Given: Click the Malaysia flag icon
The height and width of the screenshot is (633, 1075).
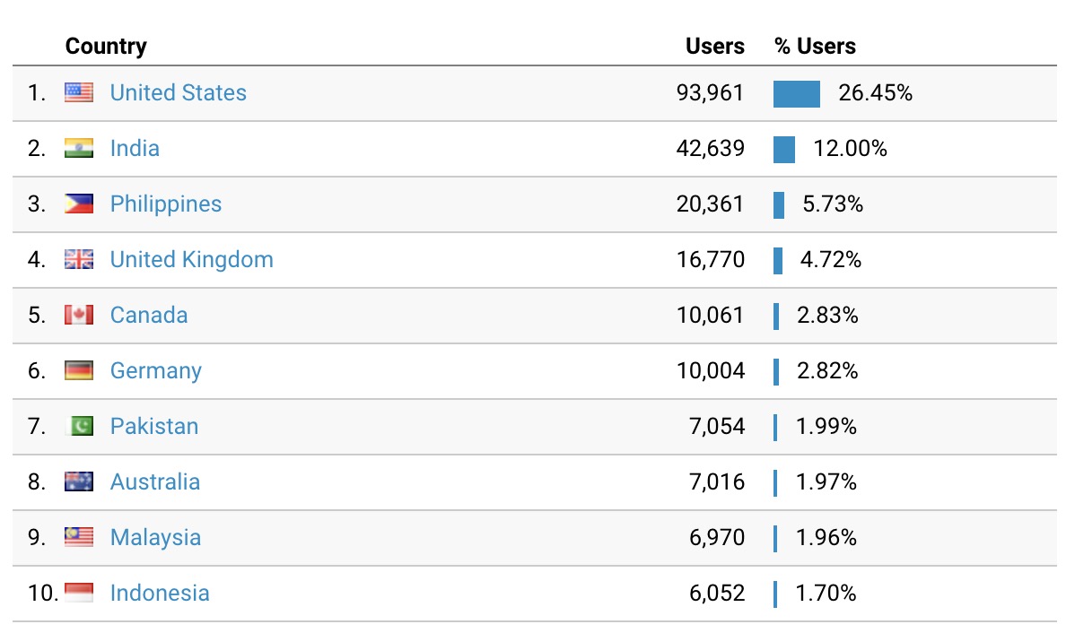Looking at the screenshot, I should [x=79, y=537].
